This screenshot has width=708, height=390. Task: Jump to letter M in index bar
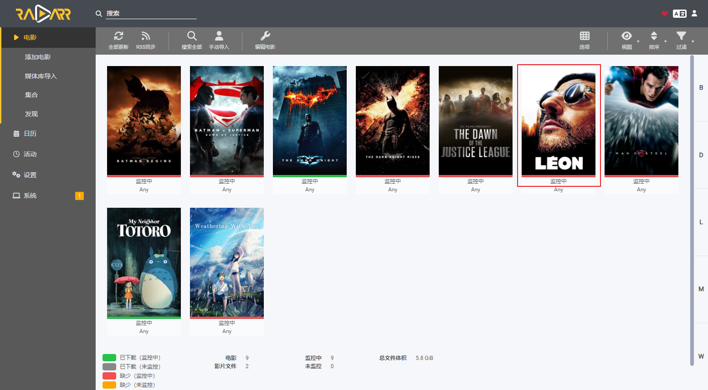[701, 289]
